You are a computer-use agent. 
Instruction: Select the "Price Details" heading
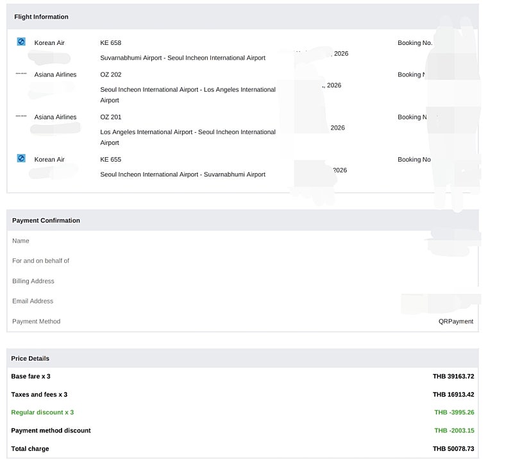tap(30, 359)
